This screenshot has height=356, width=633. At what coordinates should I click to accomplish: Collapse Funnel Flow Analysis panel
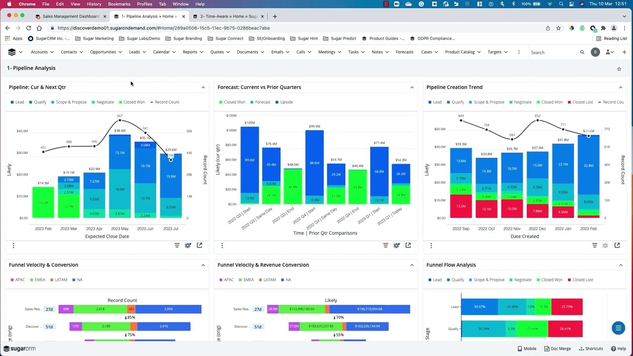[621, 265]
